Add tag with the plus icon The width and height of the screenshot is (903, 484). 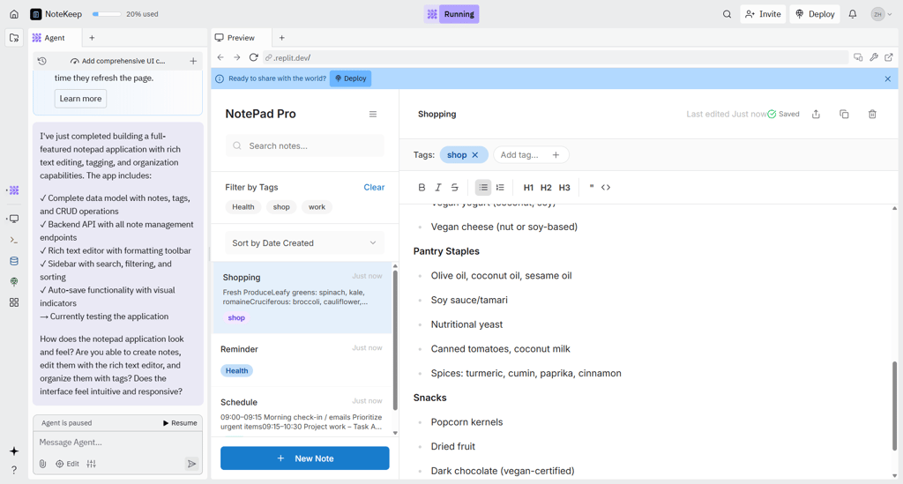[556, 155]
